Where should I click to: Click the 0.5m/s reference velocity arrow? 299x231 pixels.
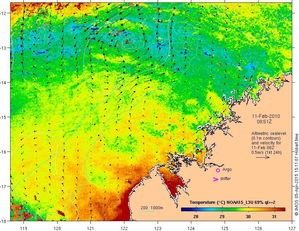pyautogui.click(x=263, y=157)
